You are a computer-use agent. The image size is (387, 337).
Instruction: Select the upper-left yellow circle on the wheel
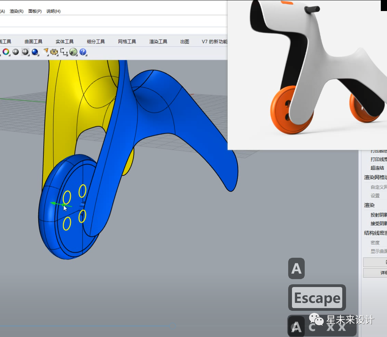pos(67,198)
